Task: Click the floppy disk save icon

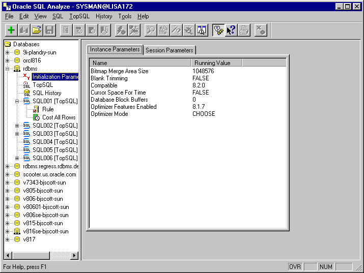Action: [49, 31]
